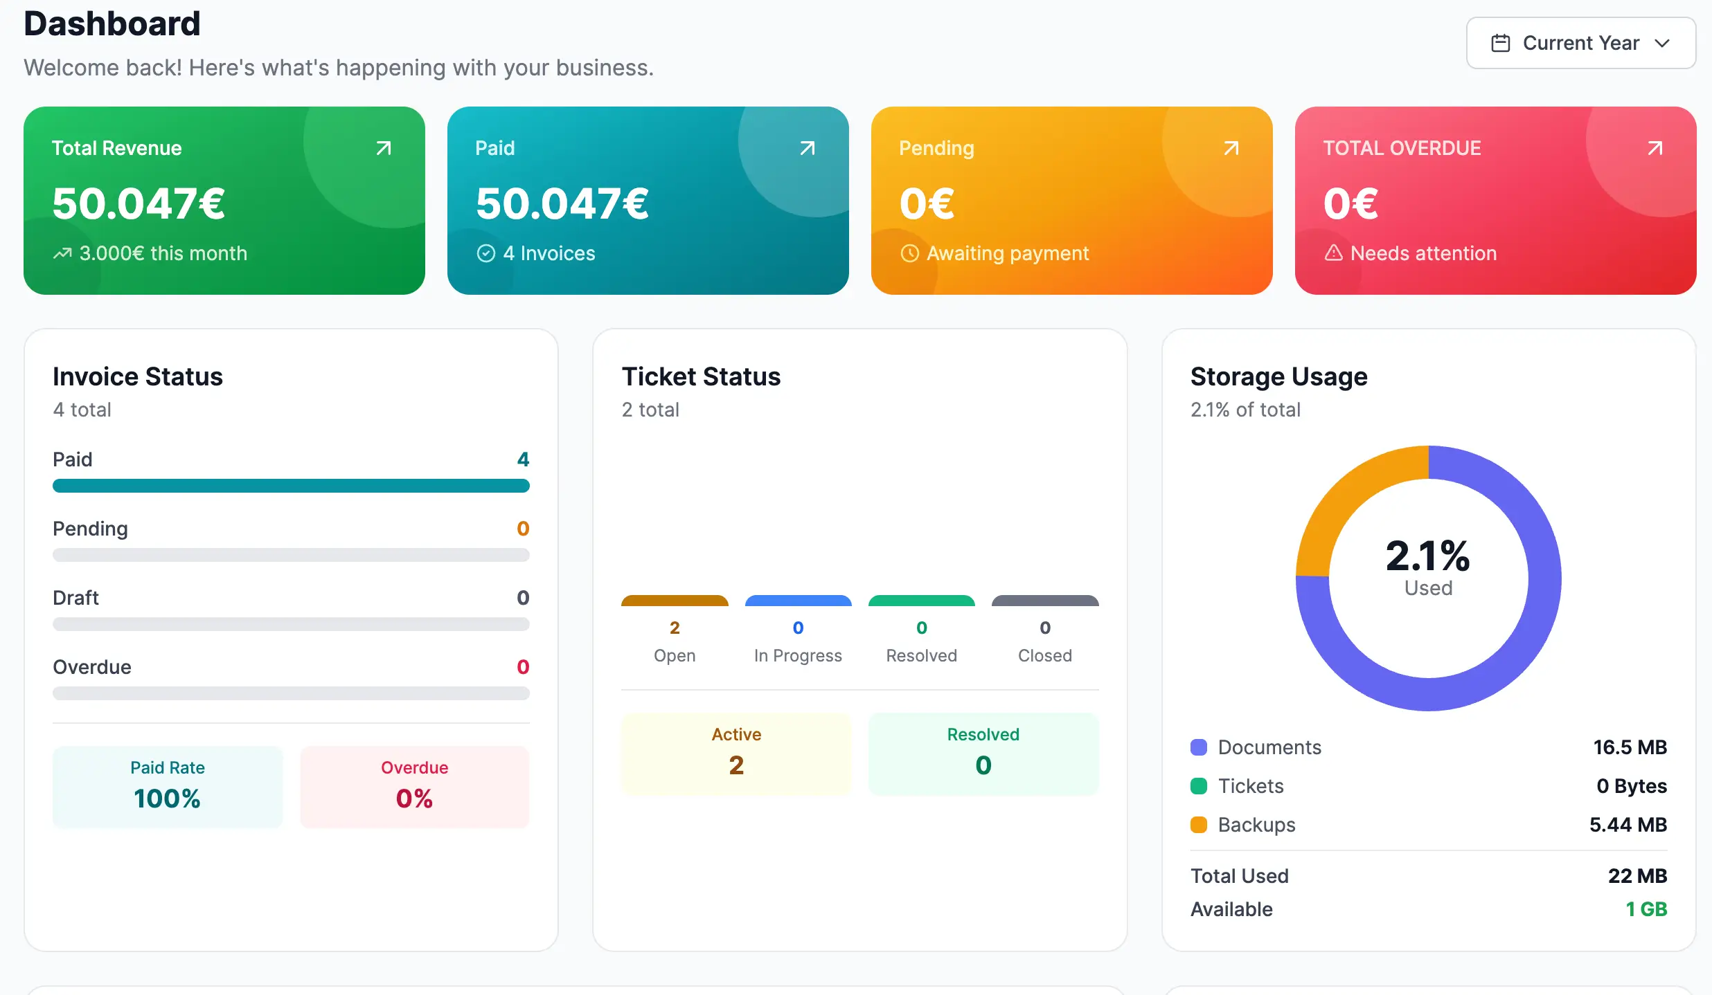
Task: Click the chevron arrow on Current Year selector
Action: [x=1664, y=44]
